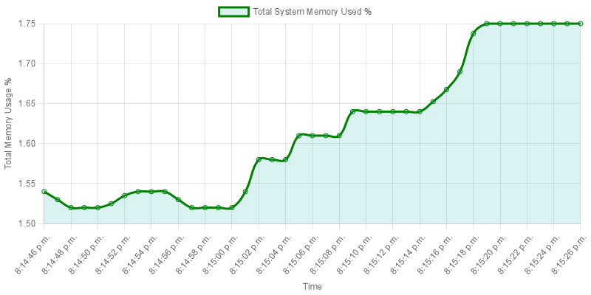Click the 8:15:00 p.m. x-axis label
This screenshot has height=295, width=591.
[x=221, y=251]
